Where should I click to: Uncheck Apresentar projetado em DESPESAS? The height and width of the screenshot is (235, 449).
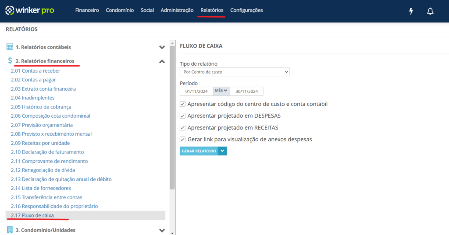pos(182,116)
